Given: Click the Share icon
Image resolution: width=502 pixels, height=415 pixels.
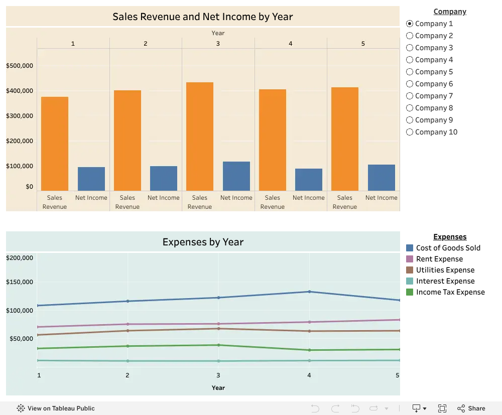Looking at the screenshot, I should (461, 408).
